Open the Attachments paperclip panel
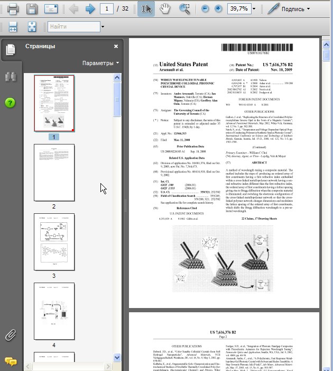The width and height of the screenshot is (333, 371). pos(10,335)
